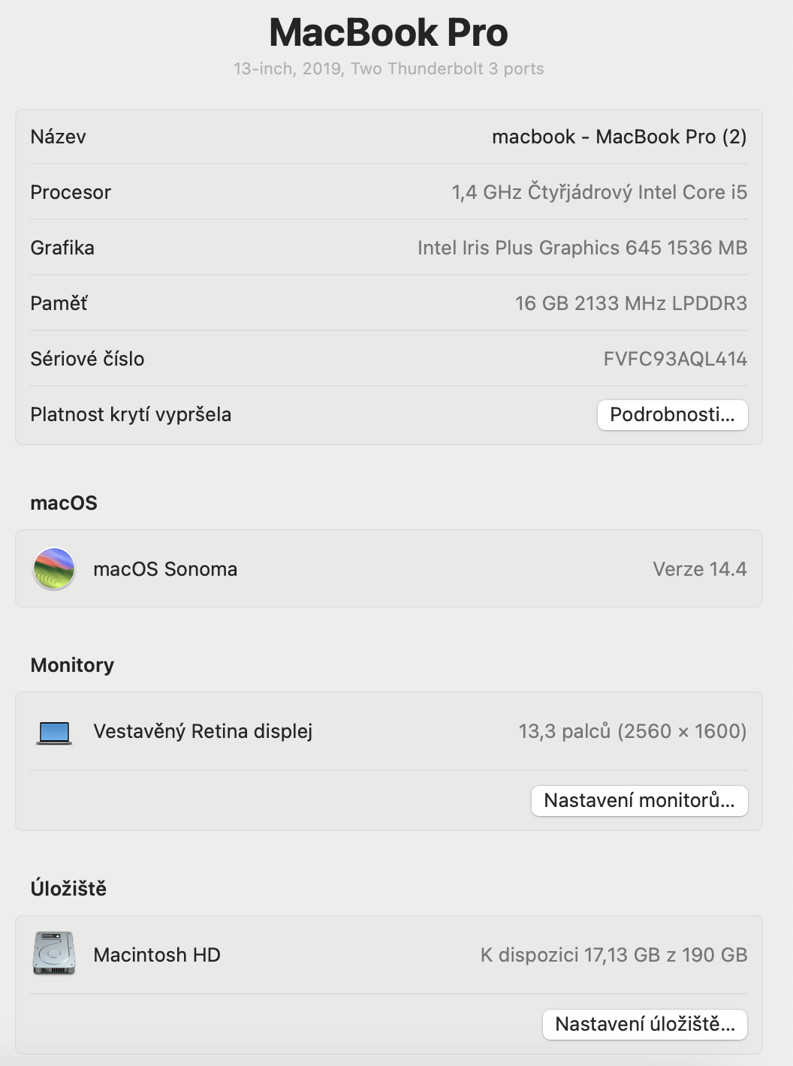793x1066 pixels.
Task: Click the processor value 1,4 GHz Intel Core i5
Action: tap(599, 192)
